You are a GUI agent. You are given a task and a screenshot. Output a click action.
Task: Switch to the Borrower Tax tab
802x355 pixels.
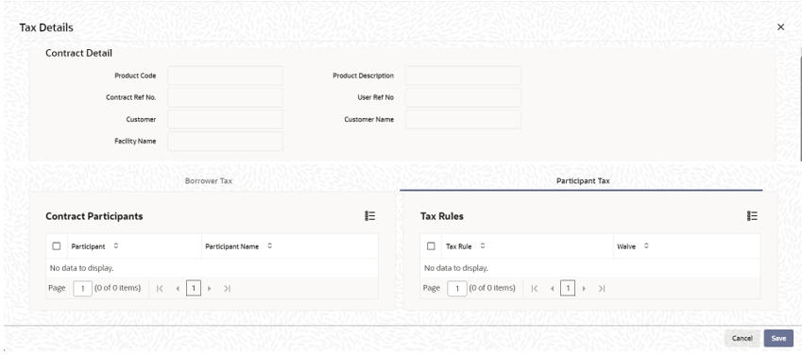tap(209, 180)
